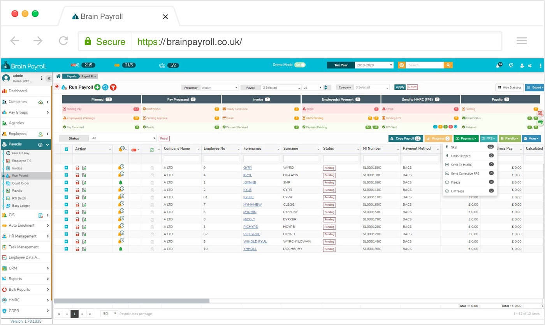The width and height of the screenshot is (545, 325).
Task: Open employee link RICHYRDE
Action: coord(251,234)
